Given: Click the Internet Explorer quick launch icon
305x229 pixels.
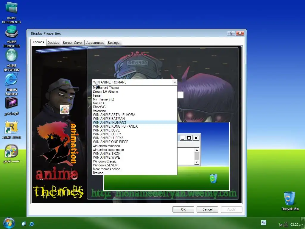Looking at the screenshot, I should click(x=32, y=224).
